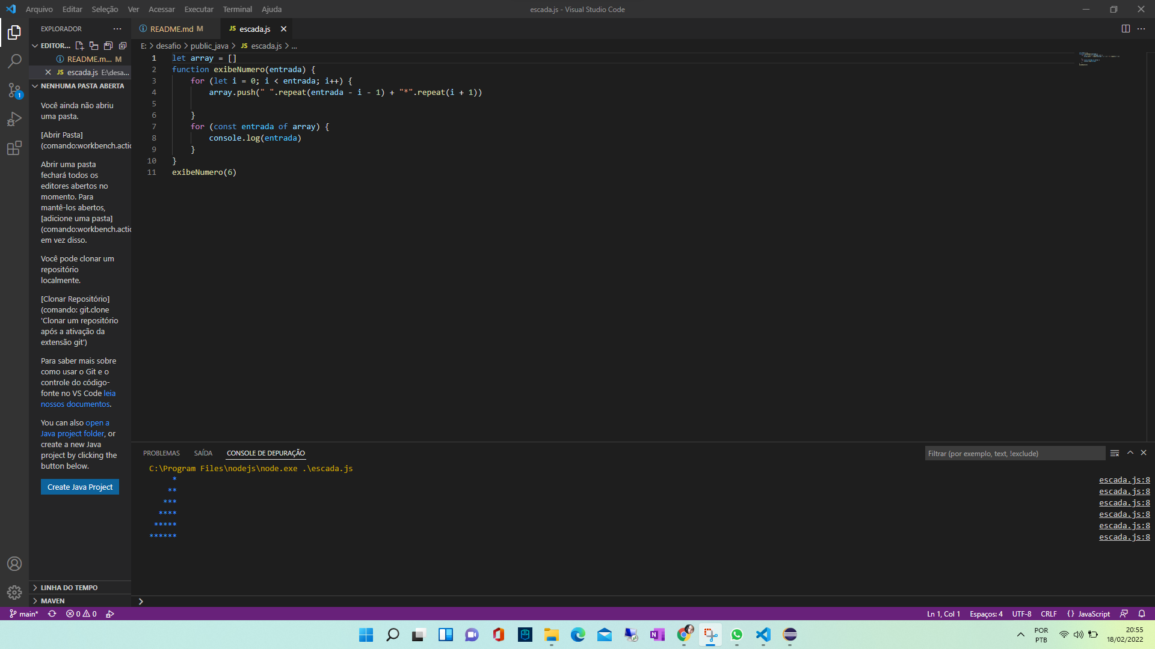Open the notifications bell in status bar

coord(1142,614)
